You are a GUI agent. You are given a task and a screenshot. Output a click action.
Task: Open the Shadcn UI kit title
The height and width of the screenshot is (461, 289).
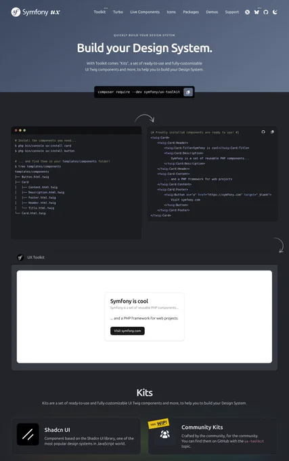58,430
